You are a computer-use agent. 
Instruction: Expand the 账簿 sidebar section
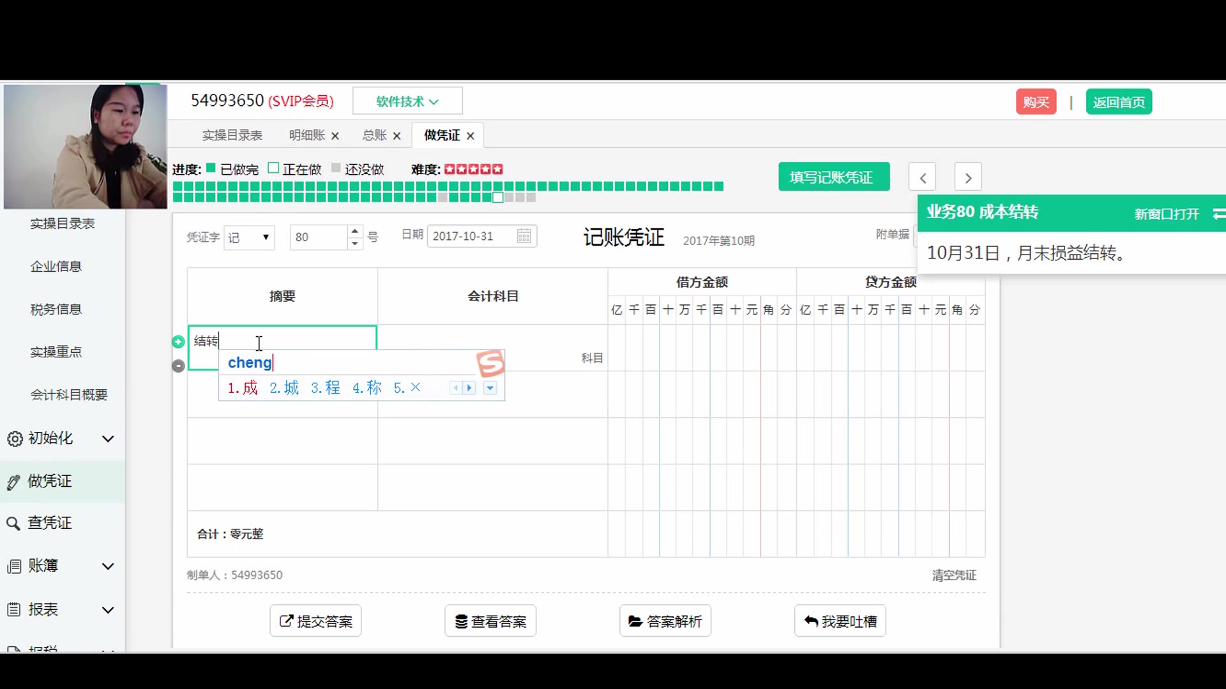(108, 567)
